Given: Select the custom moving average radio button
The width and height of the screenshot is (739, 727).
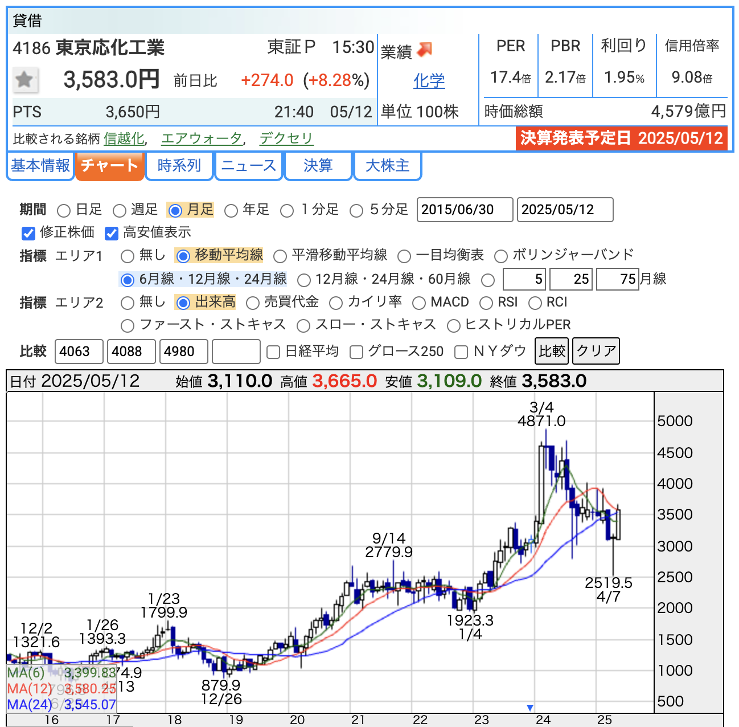Looking at the screenshot, I should point(487,280).
